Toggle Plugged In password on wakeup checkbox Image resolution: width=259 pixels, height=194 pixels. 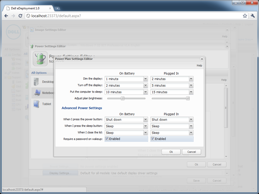point(153,139)
